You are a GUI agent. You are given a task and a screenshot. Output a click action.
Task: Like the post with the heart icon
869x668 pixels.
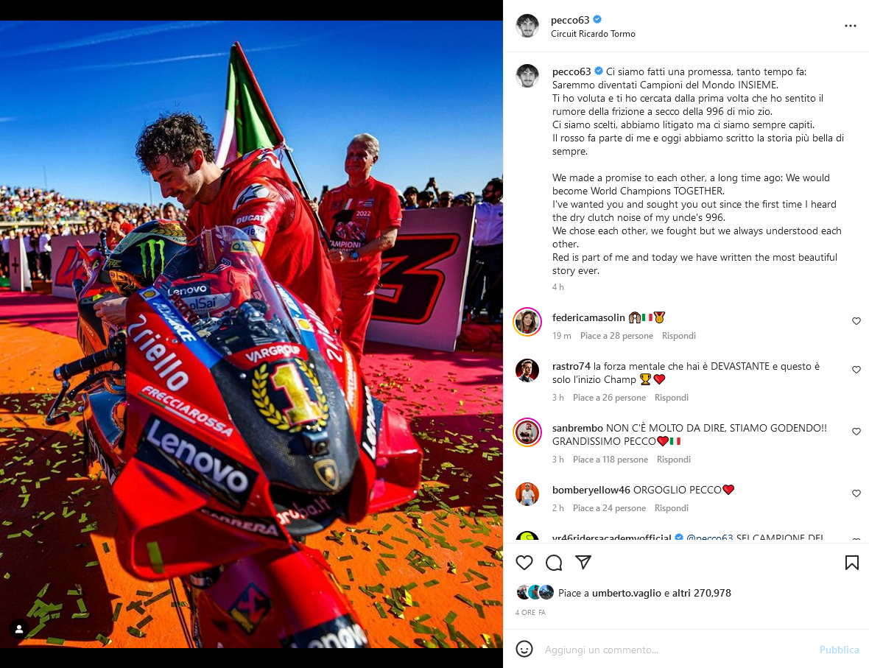[524, 563]
